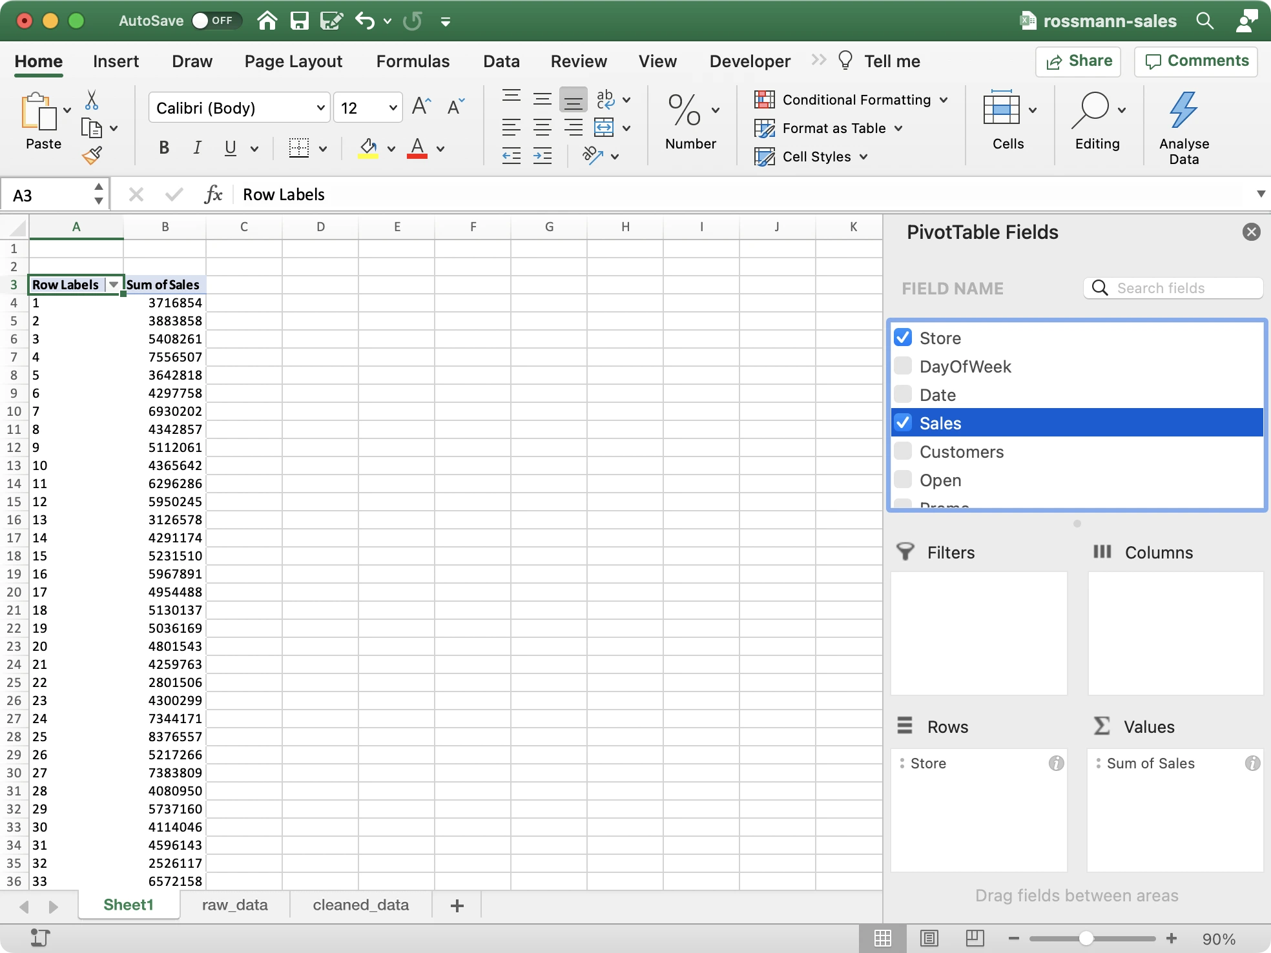Open the Row Labels filter dropdown
1271x953 pixels.
(113, 284)
